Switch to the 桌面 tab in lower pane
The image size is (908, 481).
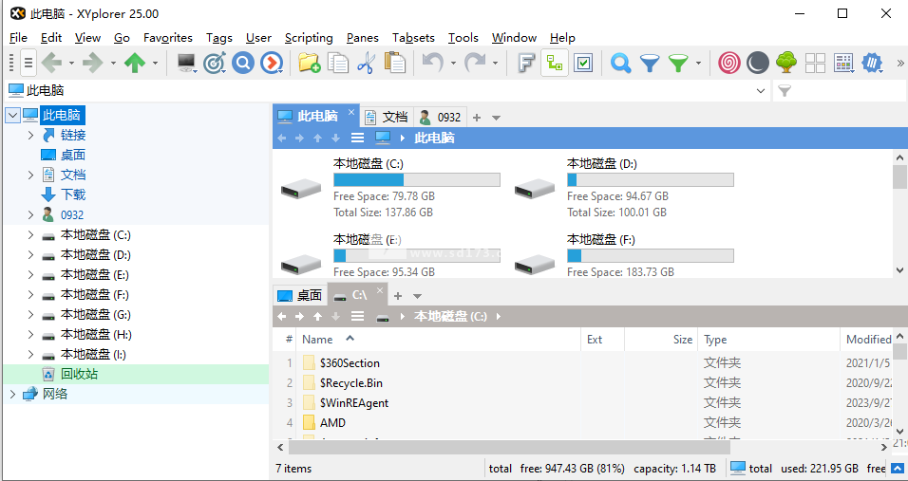click(300, 295)
